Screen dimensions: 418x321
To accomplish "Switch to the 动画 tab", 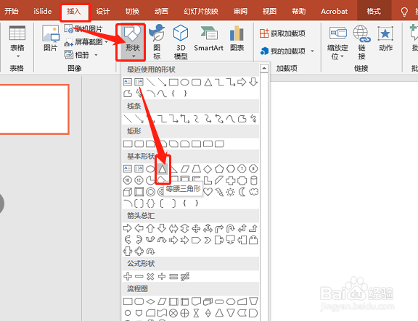I will [x=161, y=11].
